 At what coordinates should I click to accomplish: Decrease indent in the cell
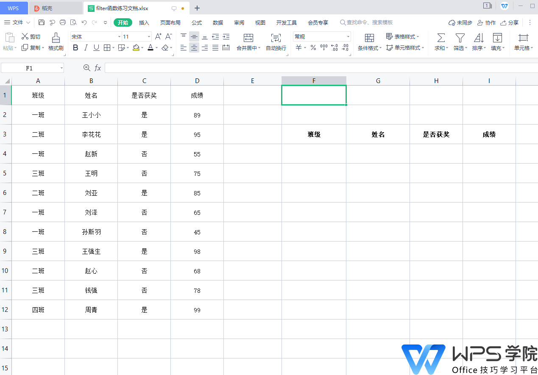point(215,37)
